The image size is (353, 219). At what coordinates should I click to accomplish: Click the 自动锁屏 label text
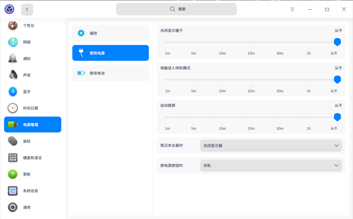pyautogui.click(x=168, y=106)
